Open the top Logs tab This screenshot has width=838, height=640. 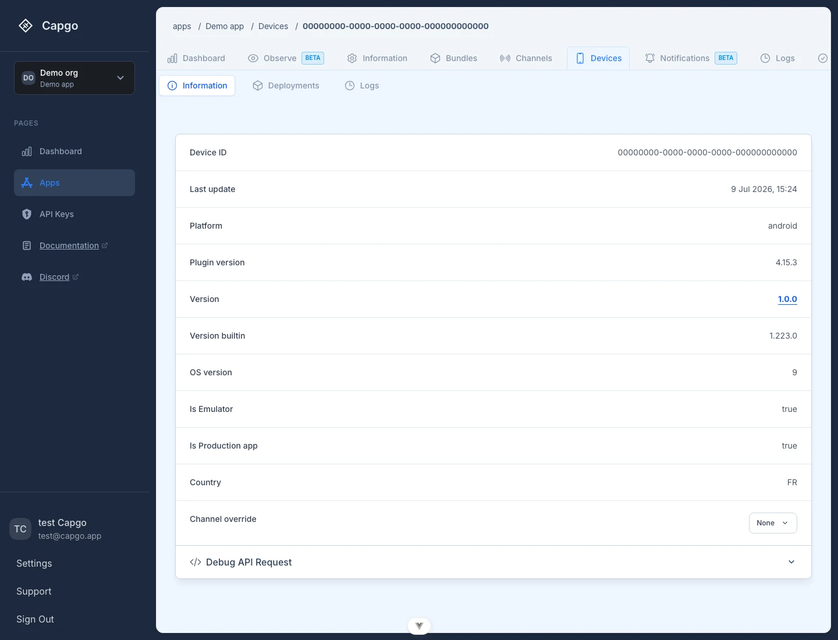tap(777, 58)
